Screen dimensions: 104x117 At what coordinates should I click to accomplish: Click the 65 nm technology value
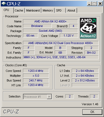pyautogui.click(x=30, y=36)
